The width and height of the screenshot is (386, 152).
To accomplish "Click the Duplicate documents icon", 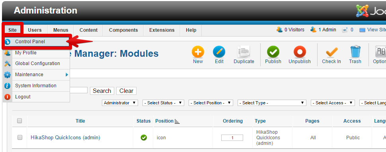I will 244,52.
